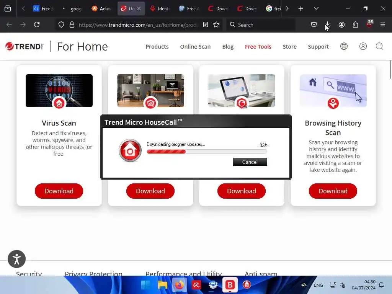Show the downloads panel
The height and width of the screenshot is (294, 392).
328,24
